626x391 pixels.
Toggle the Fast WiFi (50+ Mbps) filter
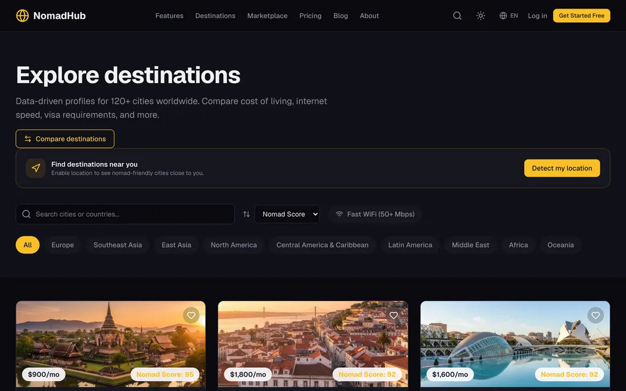pyautogui.click(x=375, y=214)
